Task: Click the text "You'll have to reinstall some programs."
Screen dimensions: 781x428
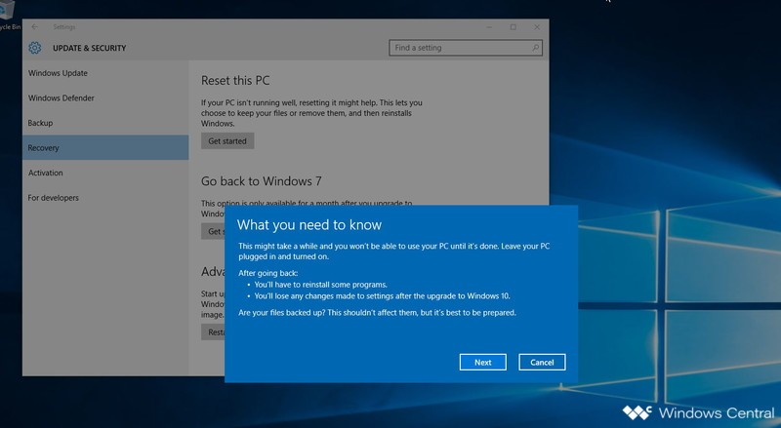Action: pos(321,285)
